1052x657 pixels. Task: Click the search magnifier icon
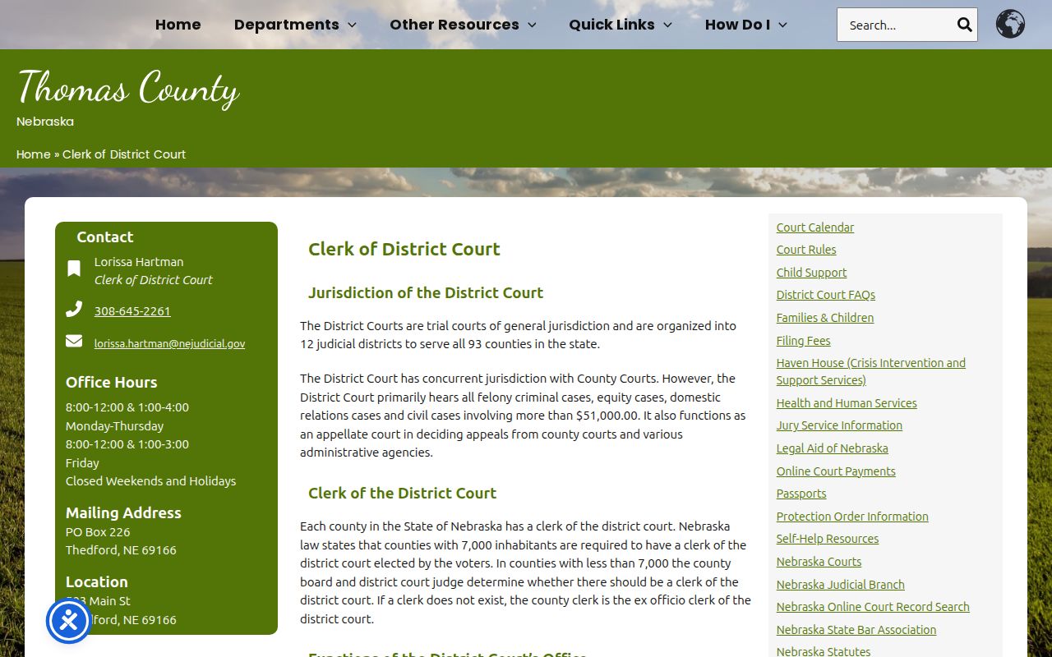tap(964, 25)
